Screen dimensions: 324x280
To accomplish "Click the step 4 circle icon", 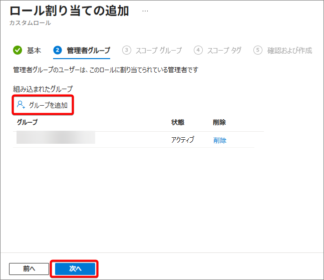I will tap(198, 50).
